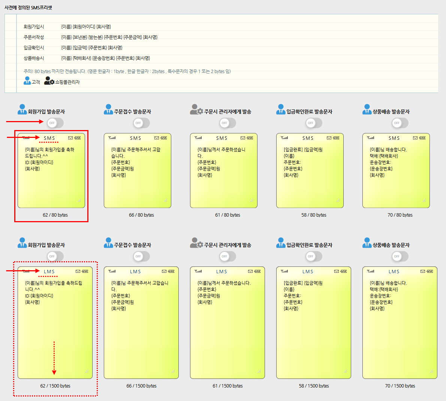Click signal bars icon in LMS 입금확인완료 preview

pyautogui.click(x=284, y=271)
